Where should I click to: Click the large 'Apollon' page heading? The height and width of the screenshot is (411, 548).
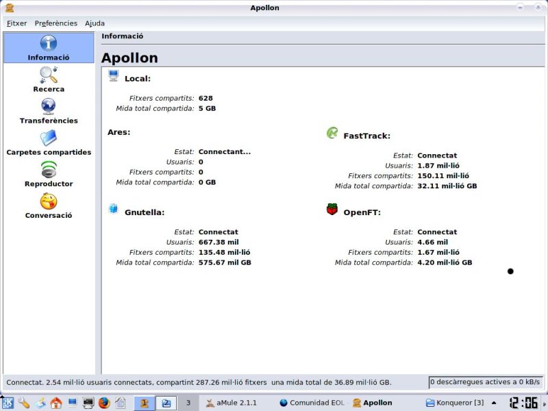(x=129, y=58)
